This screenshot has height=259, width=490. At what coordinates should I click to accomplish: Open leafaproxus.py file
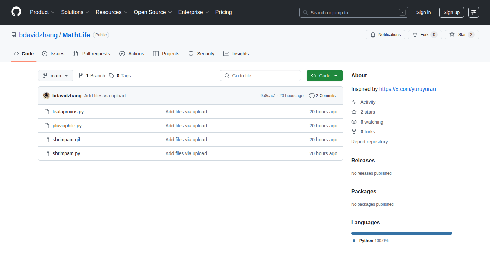coord(68,112)
